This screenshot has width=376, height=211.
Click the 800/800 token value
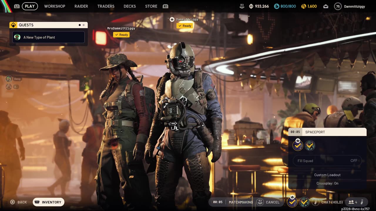(288, 6)
